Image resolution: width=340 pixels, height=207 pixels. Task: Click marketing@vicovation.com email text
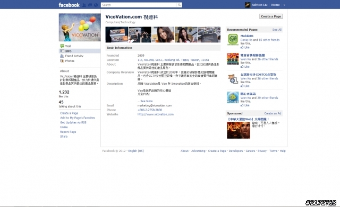155,106
